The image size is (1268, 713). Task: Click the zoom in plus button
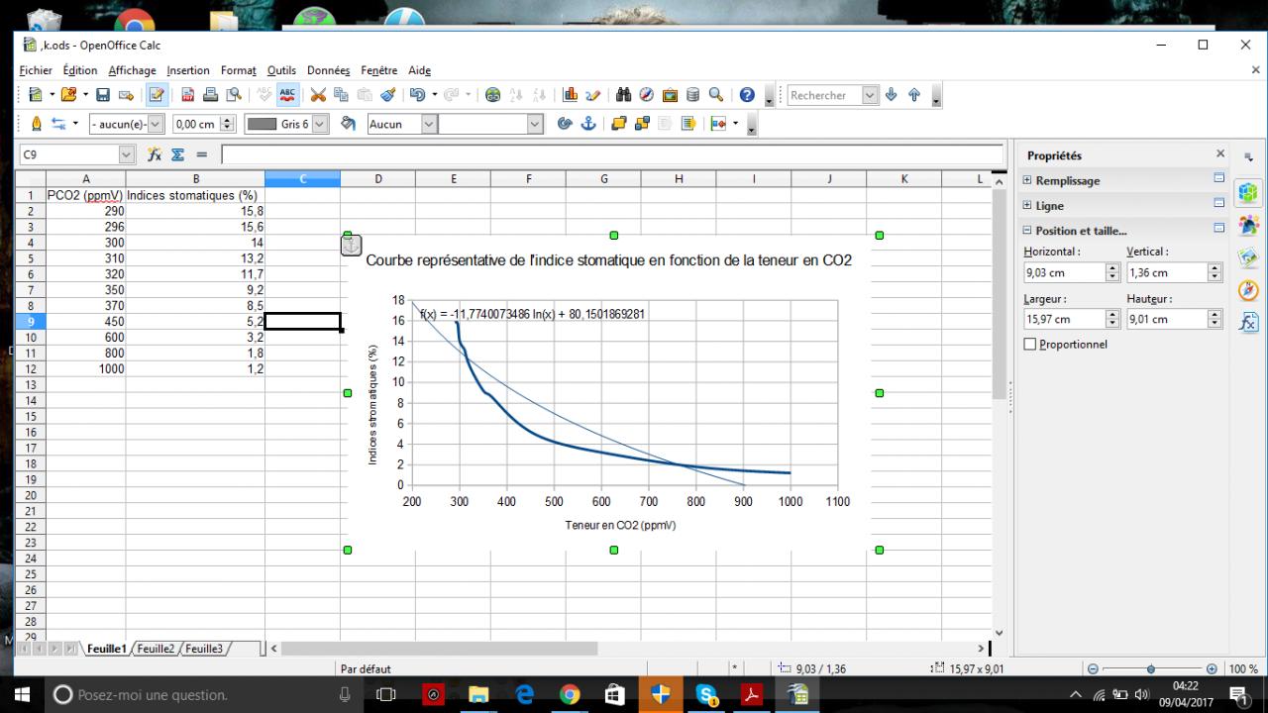[1212, 669]
